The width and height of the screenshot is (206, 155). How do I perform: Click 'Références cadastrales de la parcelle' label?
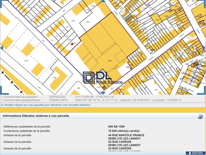point(27,127)
